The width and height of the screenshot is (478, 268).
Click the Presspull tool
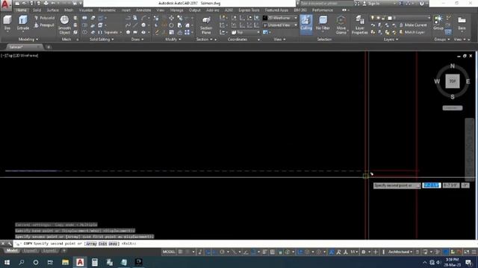point(45,25)
